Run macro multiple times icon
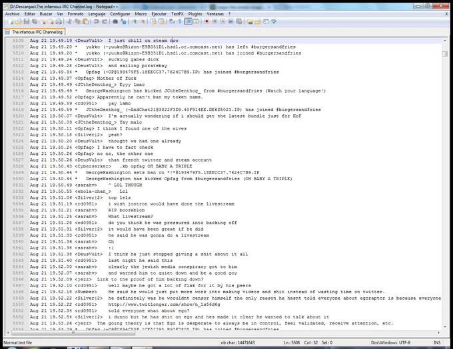Screen dimensions: 453x349 pyautogui.click(x=231, y=21)
